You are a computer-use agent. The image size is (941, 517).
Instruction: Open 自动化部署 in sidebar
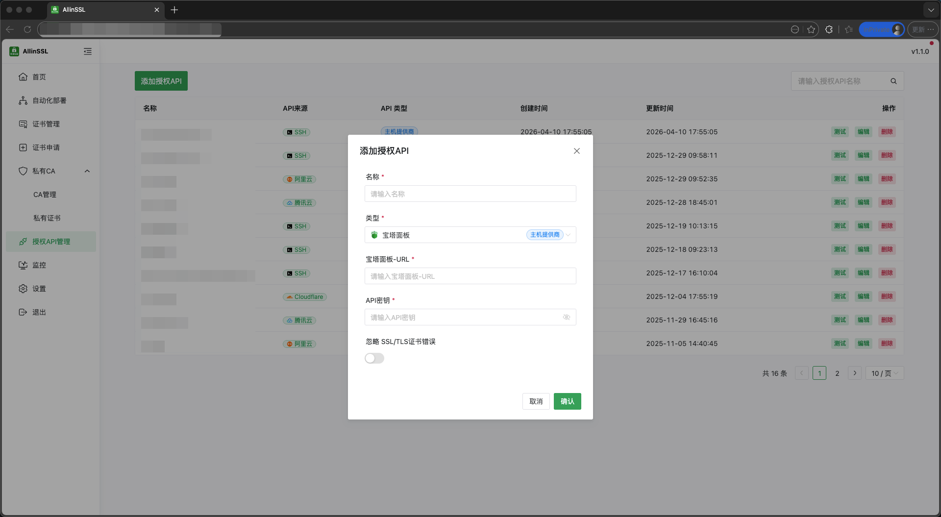51,100
